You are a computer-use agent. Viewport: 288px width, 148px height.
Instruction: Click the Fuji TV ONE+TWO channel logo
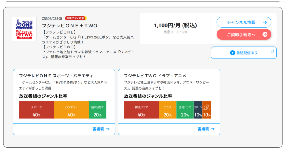point(24,29)
